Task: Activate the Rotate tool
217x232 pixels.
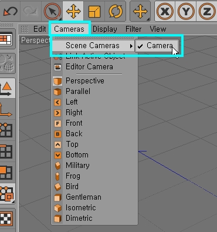Action: click(116, 11)
